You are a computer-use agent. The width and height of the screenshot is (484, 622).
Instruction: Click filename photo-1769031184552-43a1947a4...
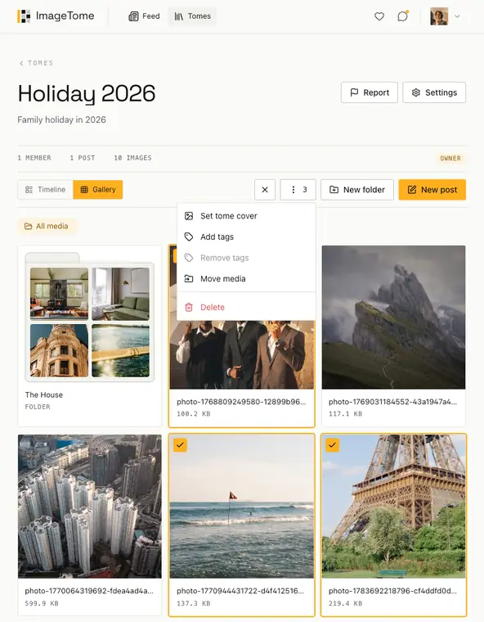point(392,402)
